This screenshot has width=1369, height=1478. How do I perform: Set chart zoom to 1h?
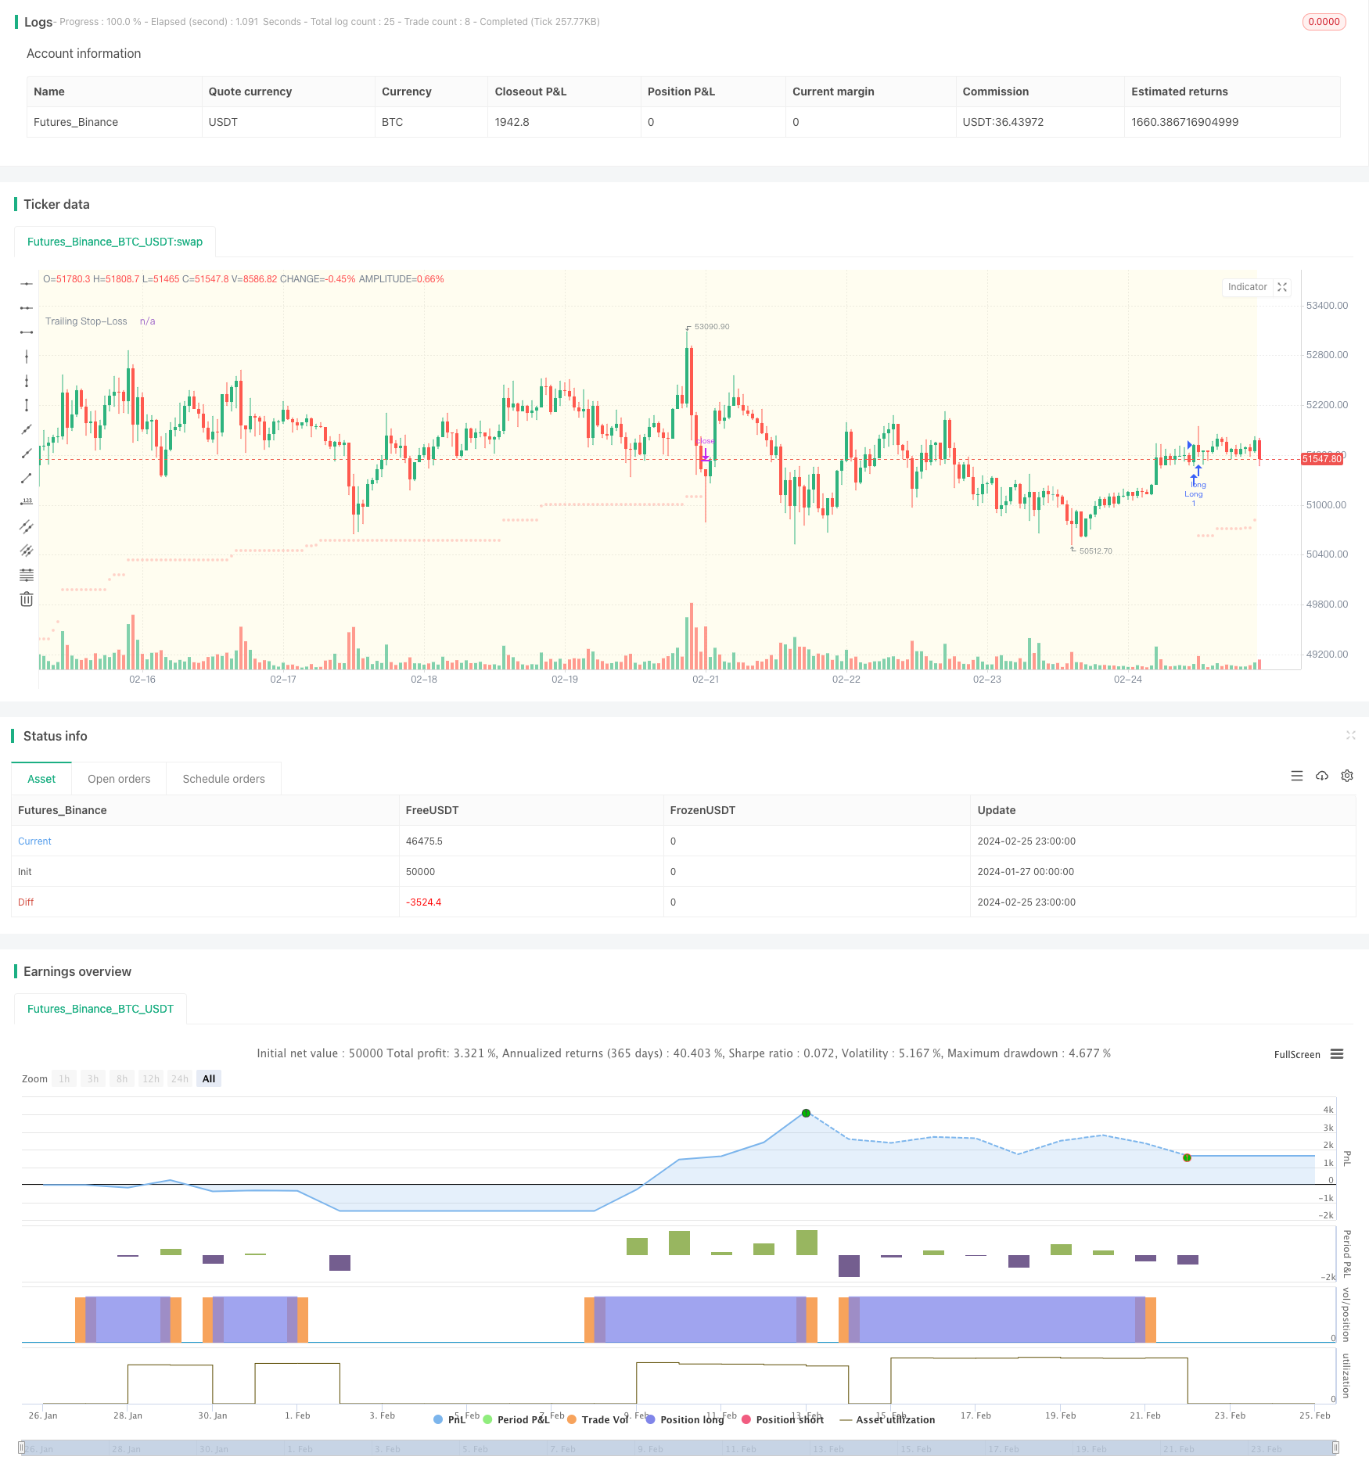tap(64, 1078)
